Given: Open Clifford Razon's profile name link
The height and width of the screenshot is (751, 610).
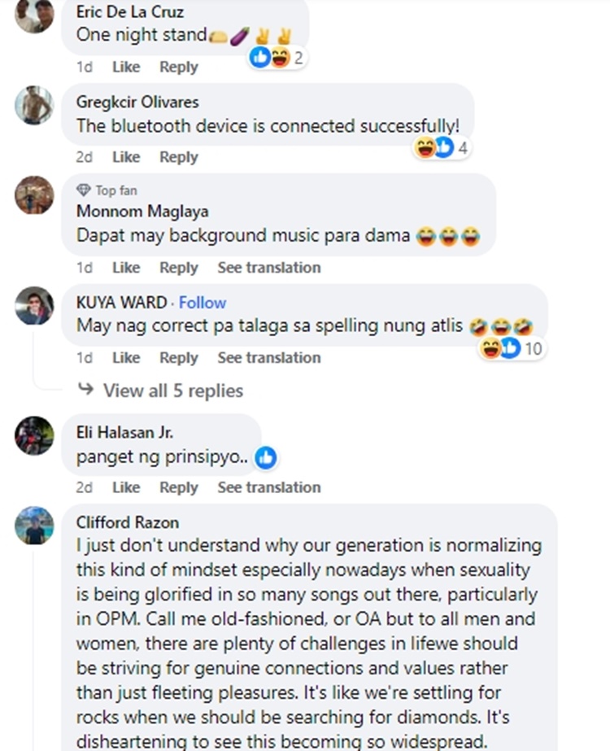Looking at the screenshot, I should pyautogui.click(x=128, y=522).
